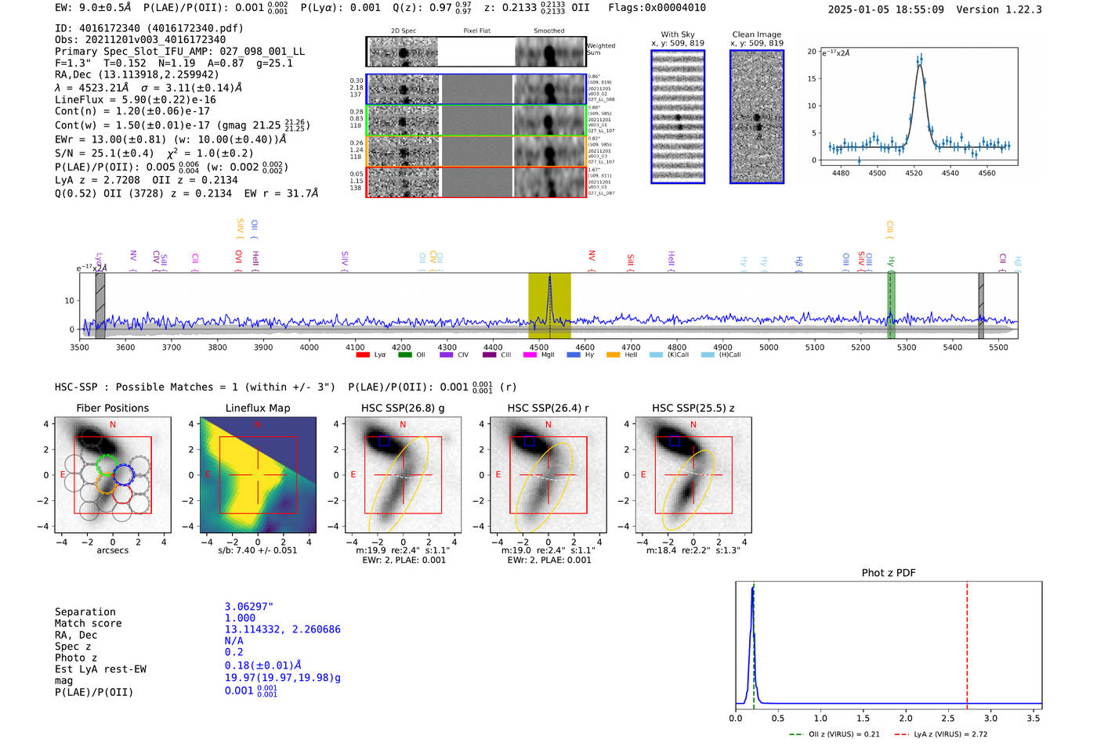Click the (K)CaII legend swatch
Viewport: 1097px width, 746px height.
[x=656, y=355]
